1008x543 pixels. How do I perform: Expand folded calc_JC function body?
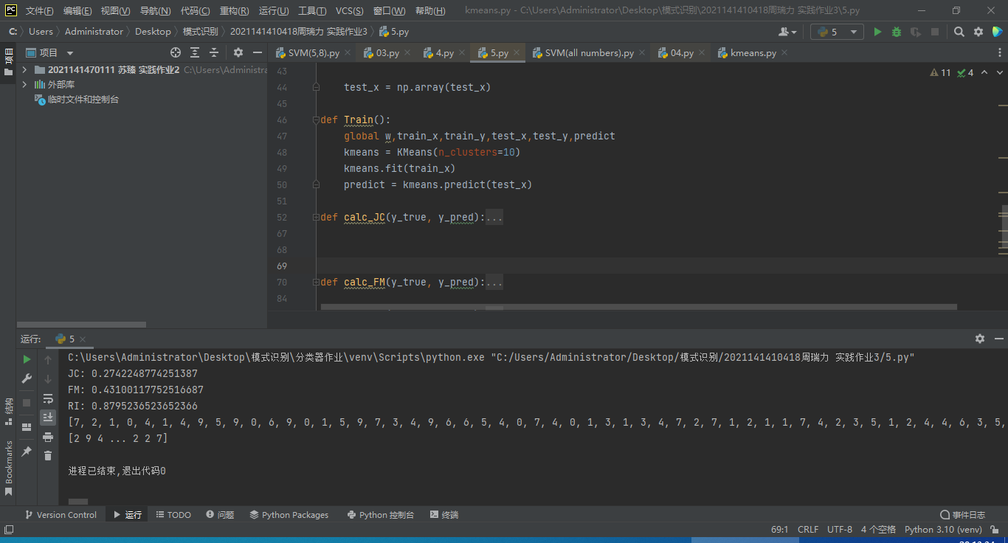click(x=494, y=218)
